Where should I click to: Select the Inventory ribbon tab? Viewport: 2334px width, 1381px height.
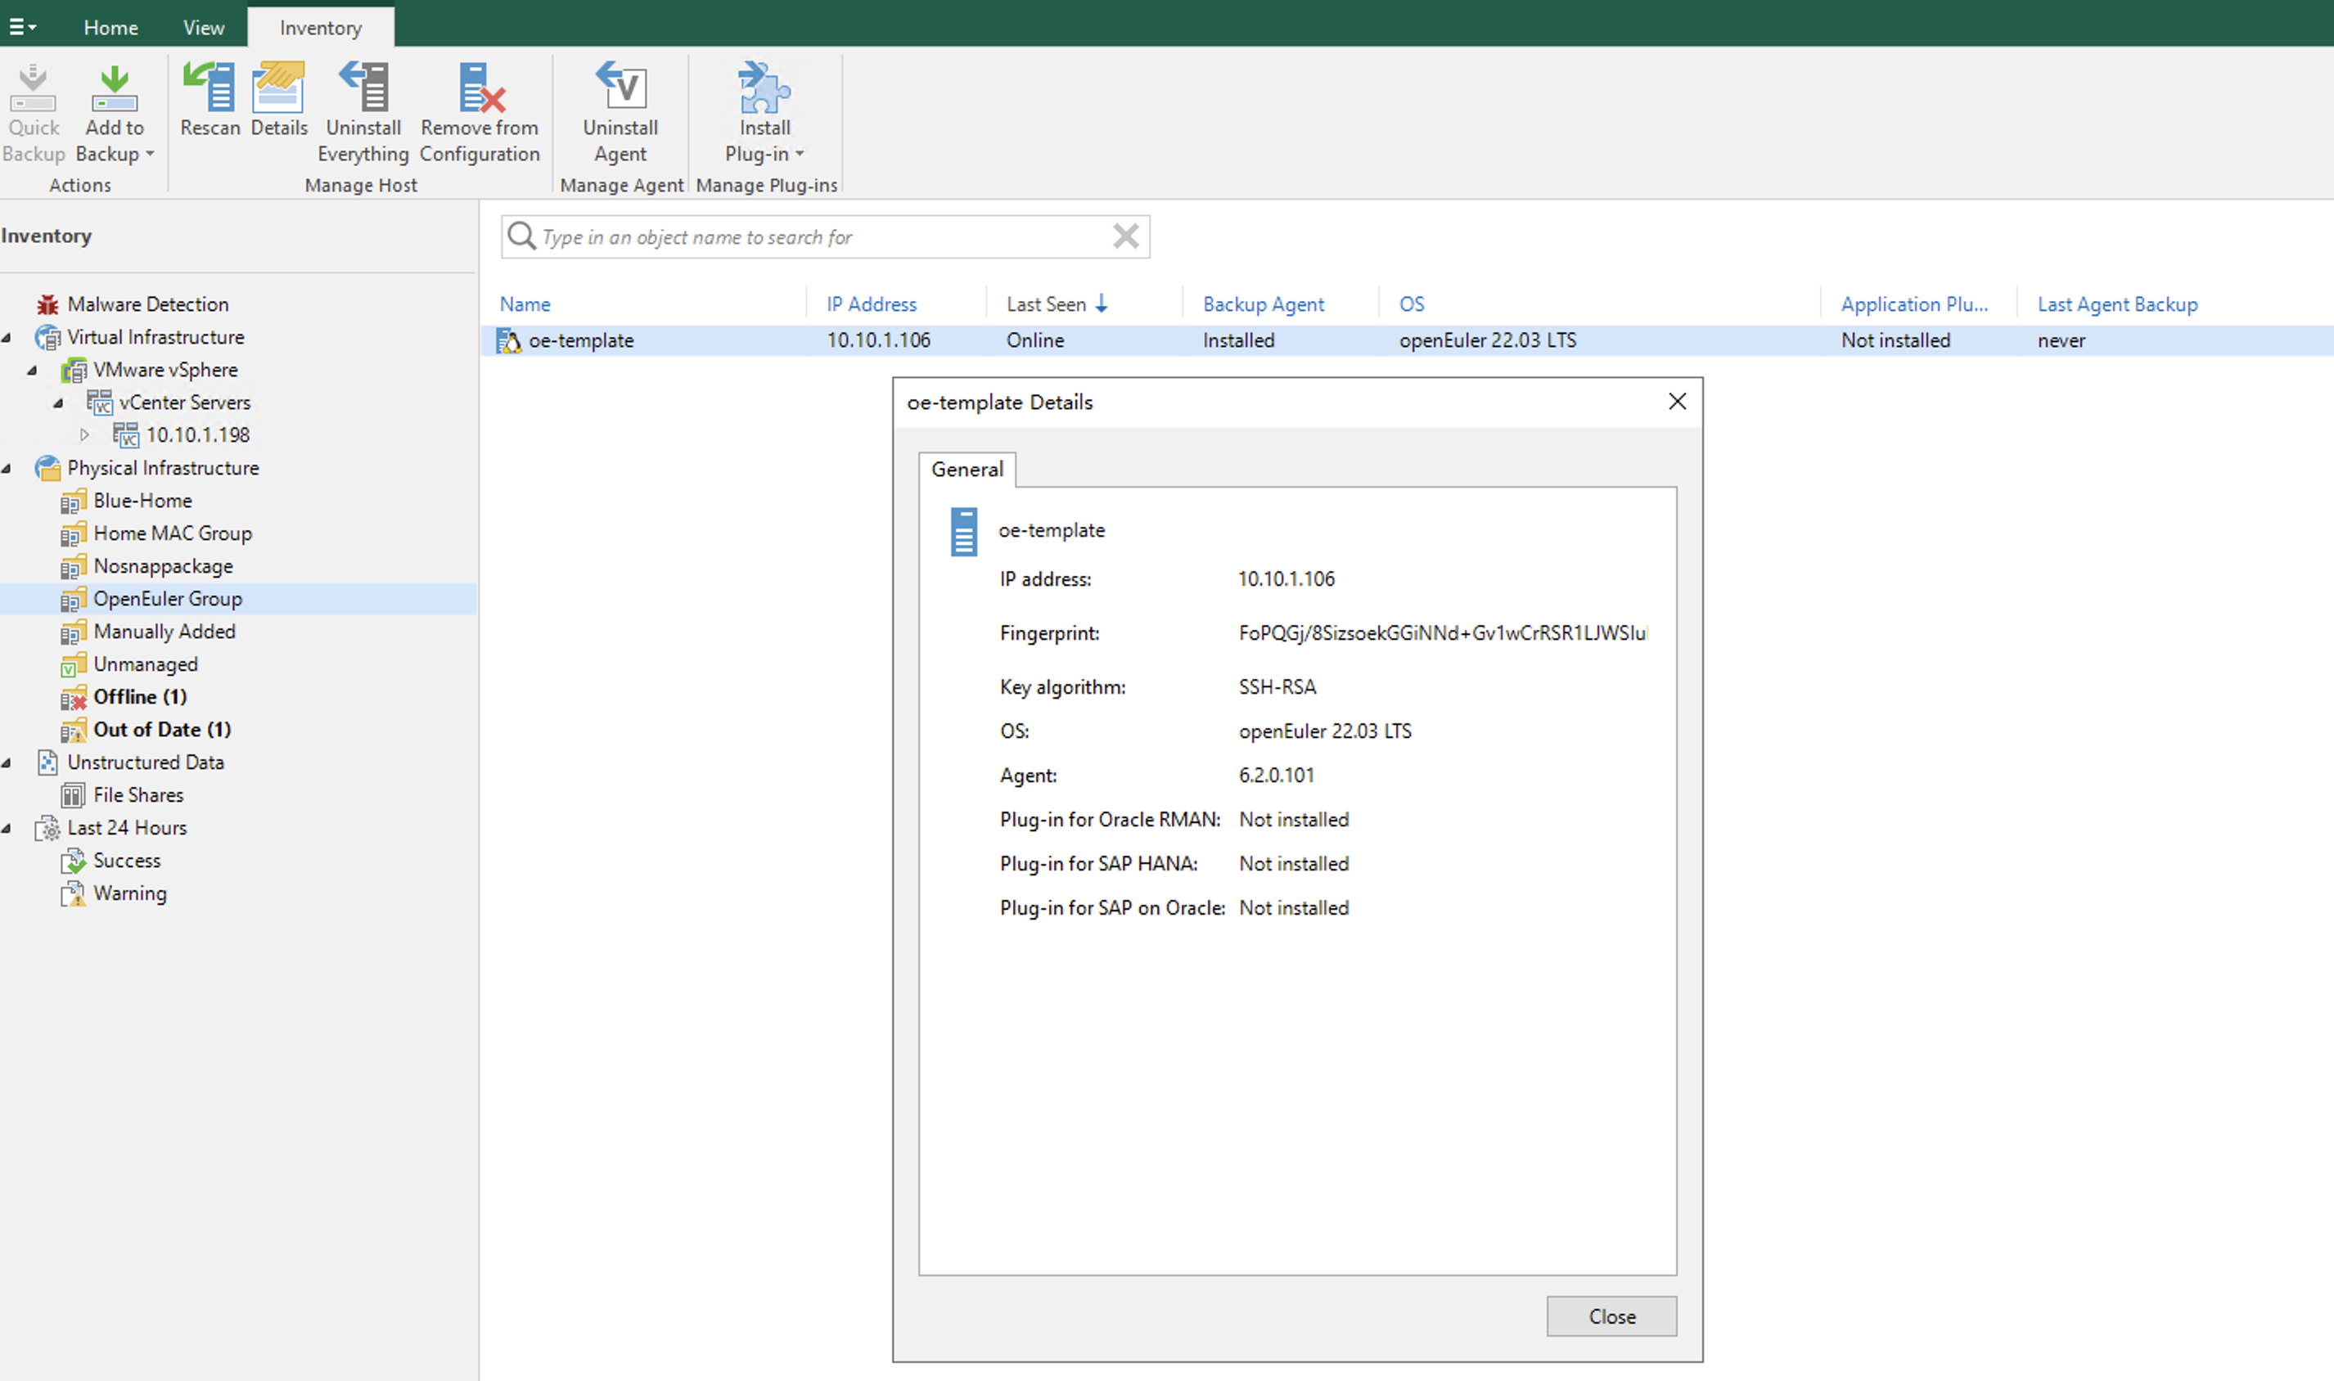318,28
